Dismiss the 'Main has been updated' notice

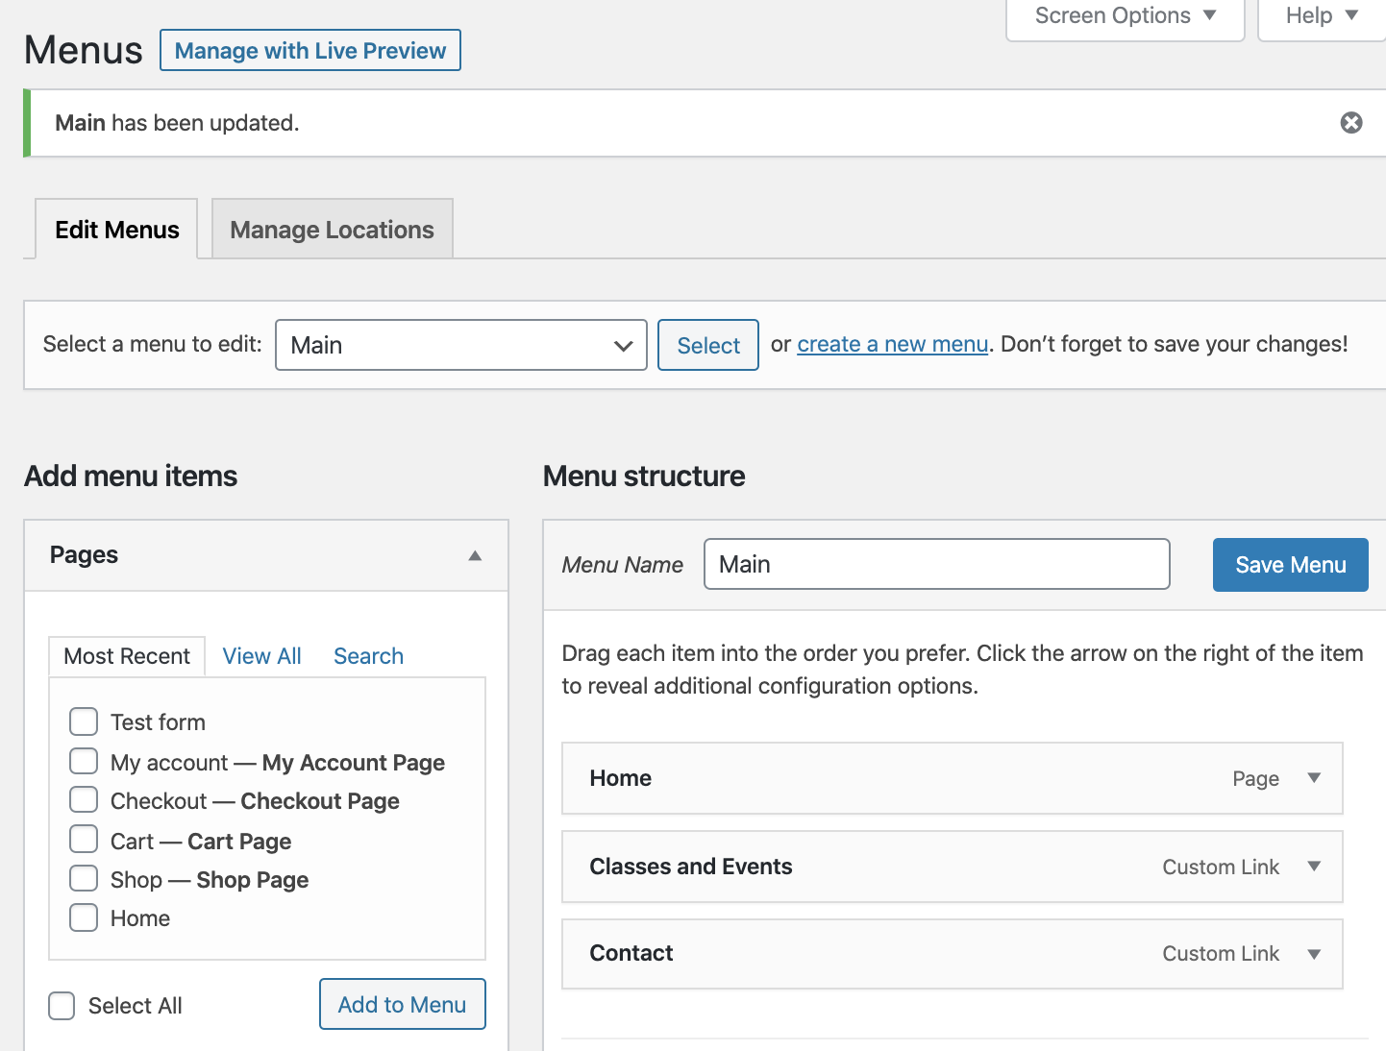pos(1350,123)
